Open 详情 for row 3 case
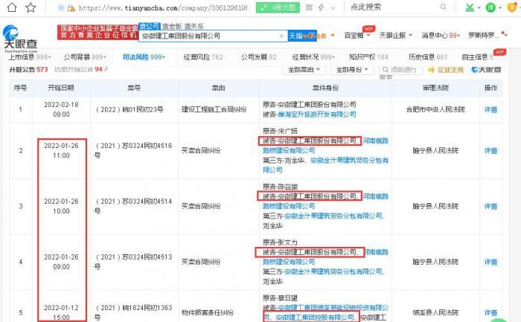Screen dimensions: 521x322 tap(490, 207)
